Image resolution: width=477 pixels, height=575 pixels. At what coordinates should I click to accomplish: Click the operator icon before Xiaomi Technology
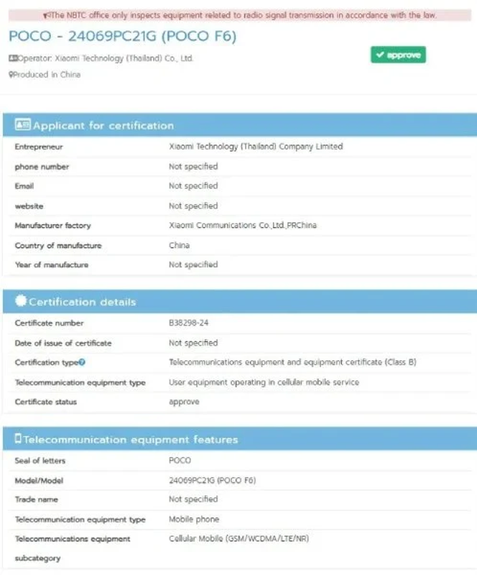[13, 59]
